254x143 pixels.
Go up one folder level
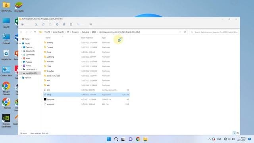(35, 32)
